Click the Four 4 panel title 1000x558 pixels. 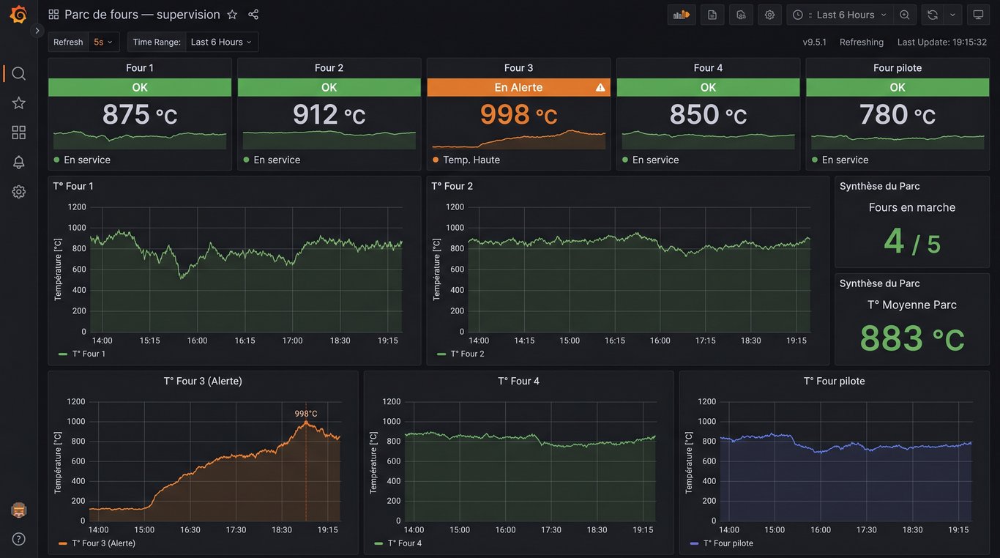709,67
